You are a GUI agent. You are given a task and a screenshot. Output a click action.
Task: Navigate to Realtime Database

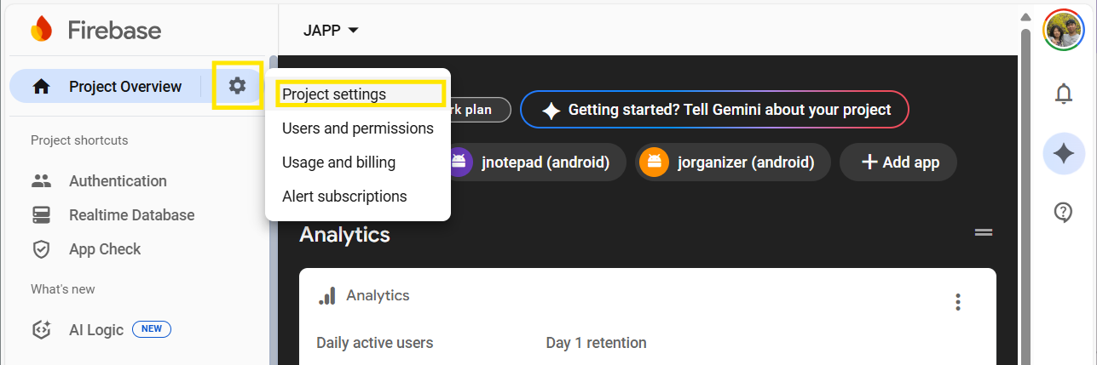[131, 215]
